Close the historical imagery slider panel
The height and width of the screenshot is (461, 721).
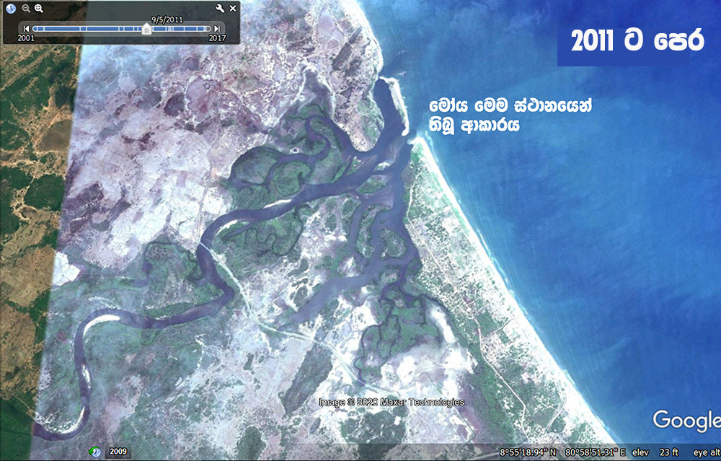point(233,9)
